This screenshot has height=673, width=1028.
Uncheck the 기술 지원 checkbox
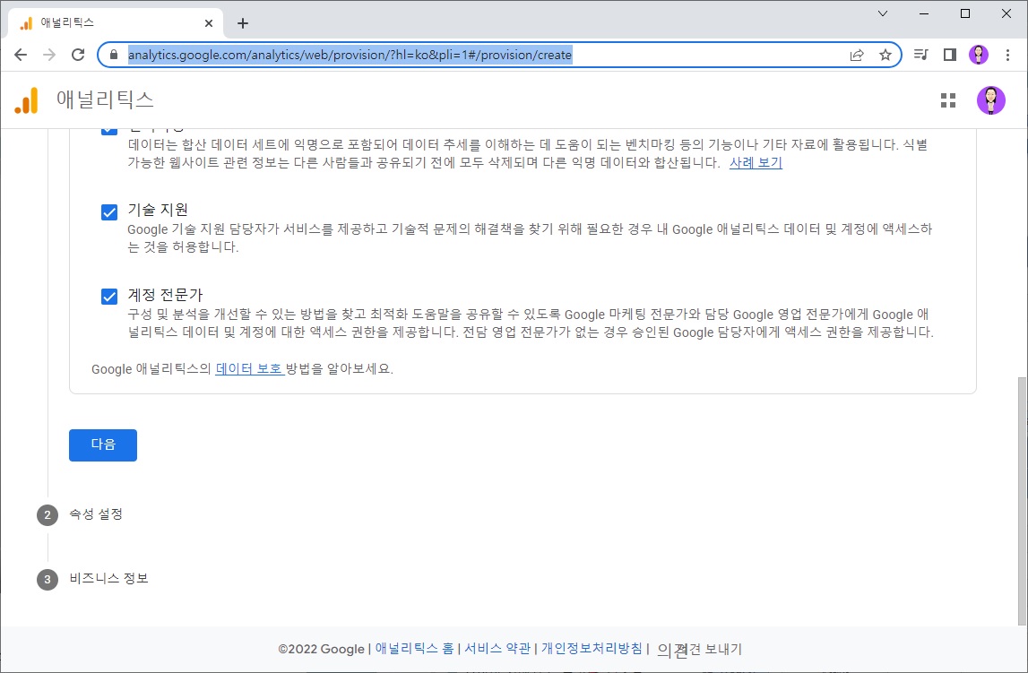click(x=109, y=212)
